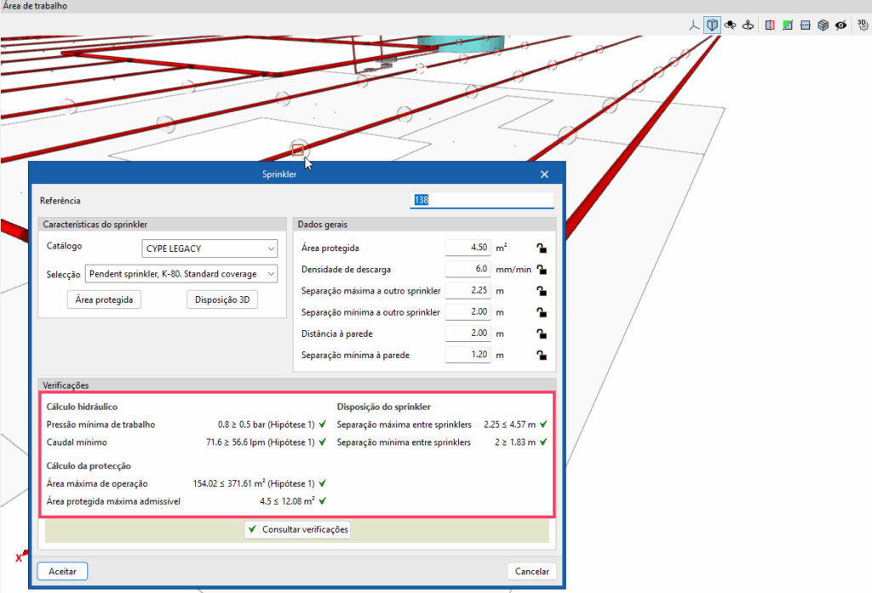Click the Caudal mínimo verification row
This screenshot has height=593, width=872.
pos(186,442)
